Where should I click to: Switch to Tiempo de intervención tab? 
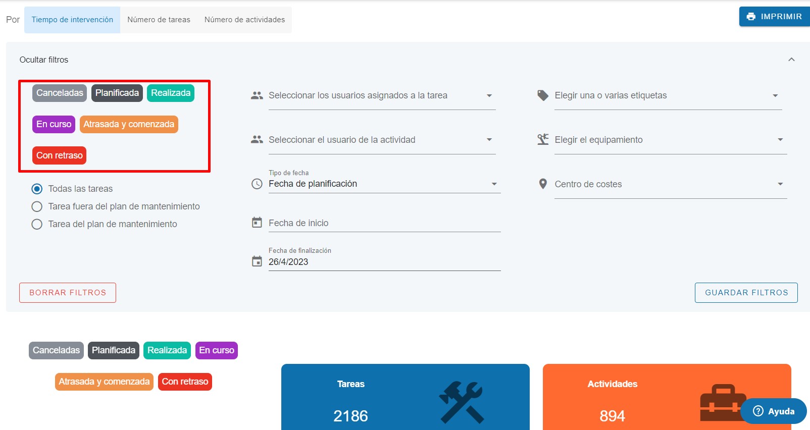point(72,20)
